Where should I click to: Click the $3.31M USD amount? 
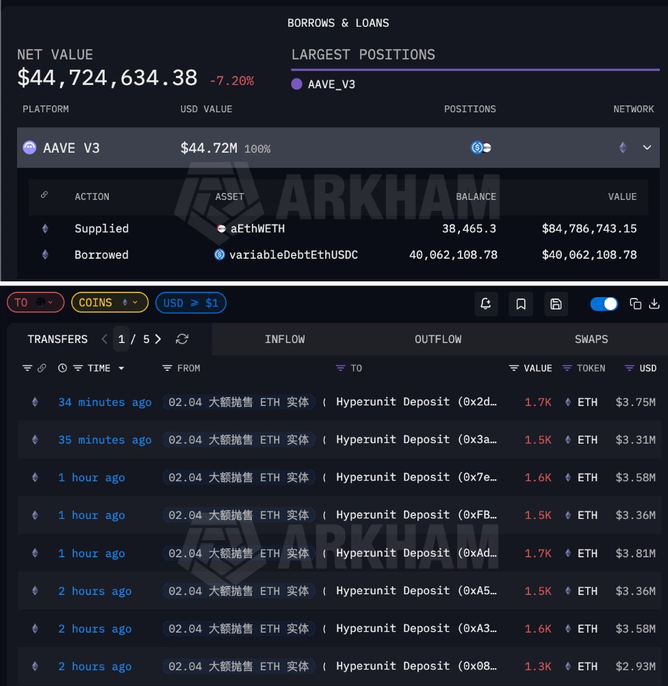636,440
